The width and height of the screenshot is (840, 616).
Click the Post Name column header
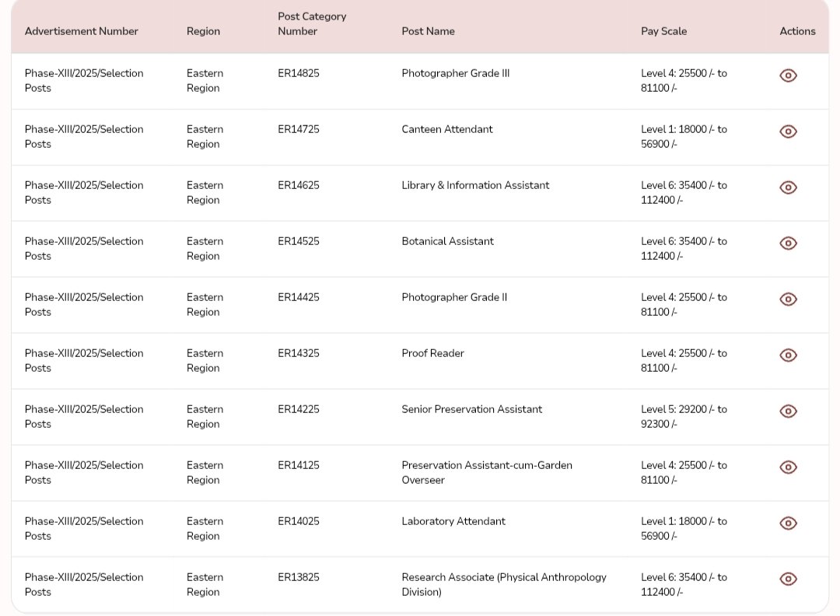[x=428, y=31]
